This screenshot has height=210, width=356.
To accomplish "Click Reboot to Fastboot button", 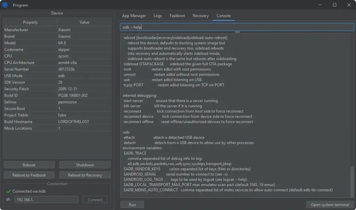I will coord(29,175).
